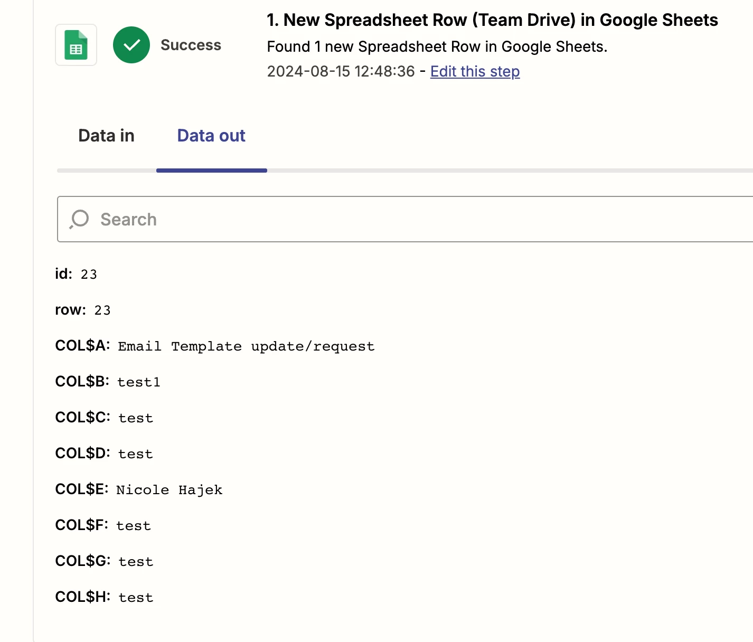Click the COL$C test entry
The height and width of the screenshot is (642, 753).
(104, 418)
